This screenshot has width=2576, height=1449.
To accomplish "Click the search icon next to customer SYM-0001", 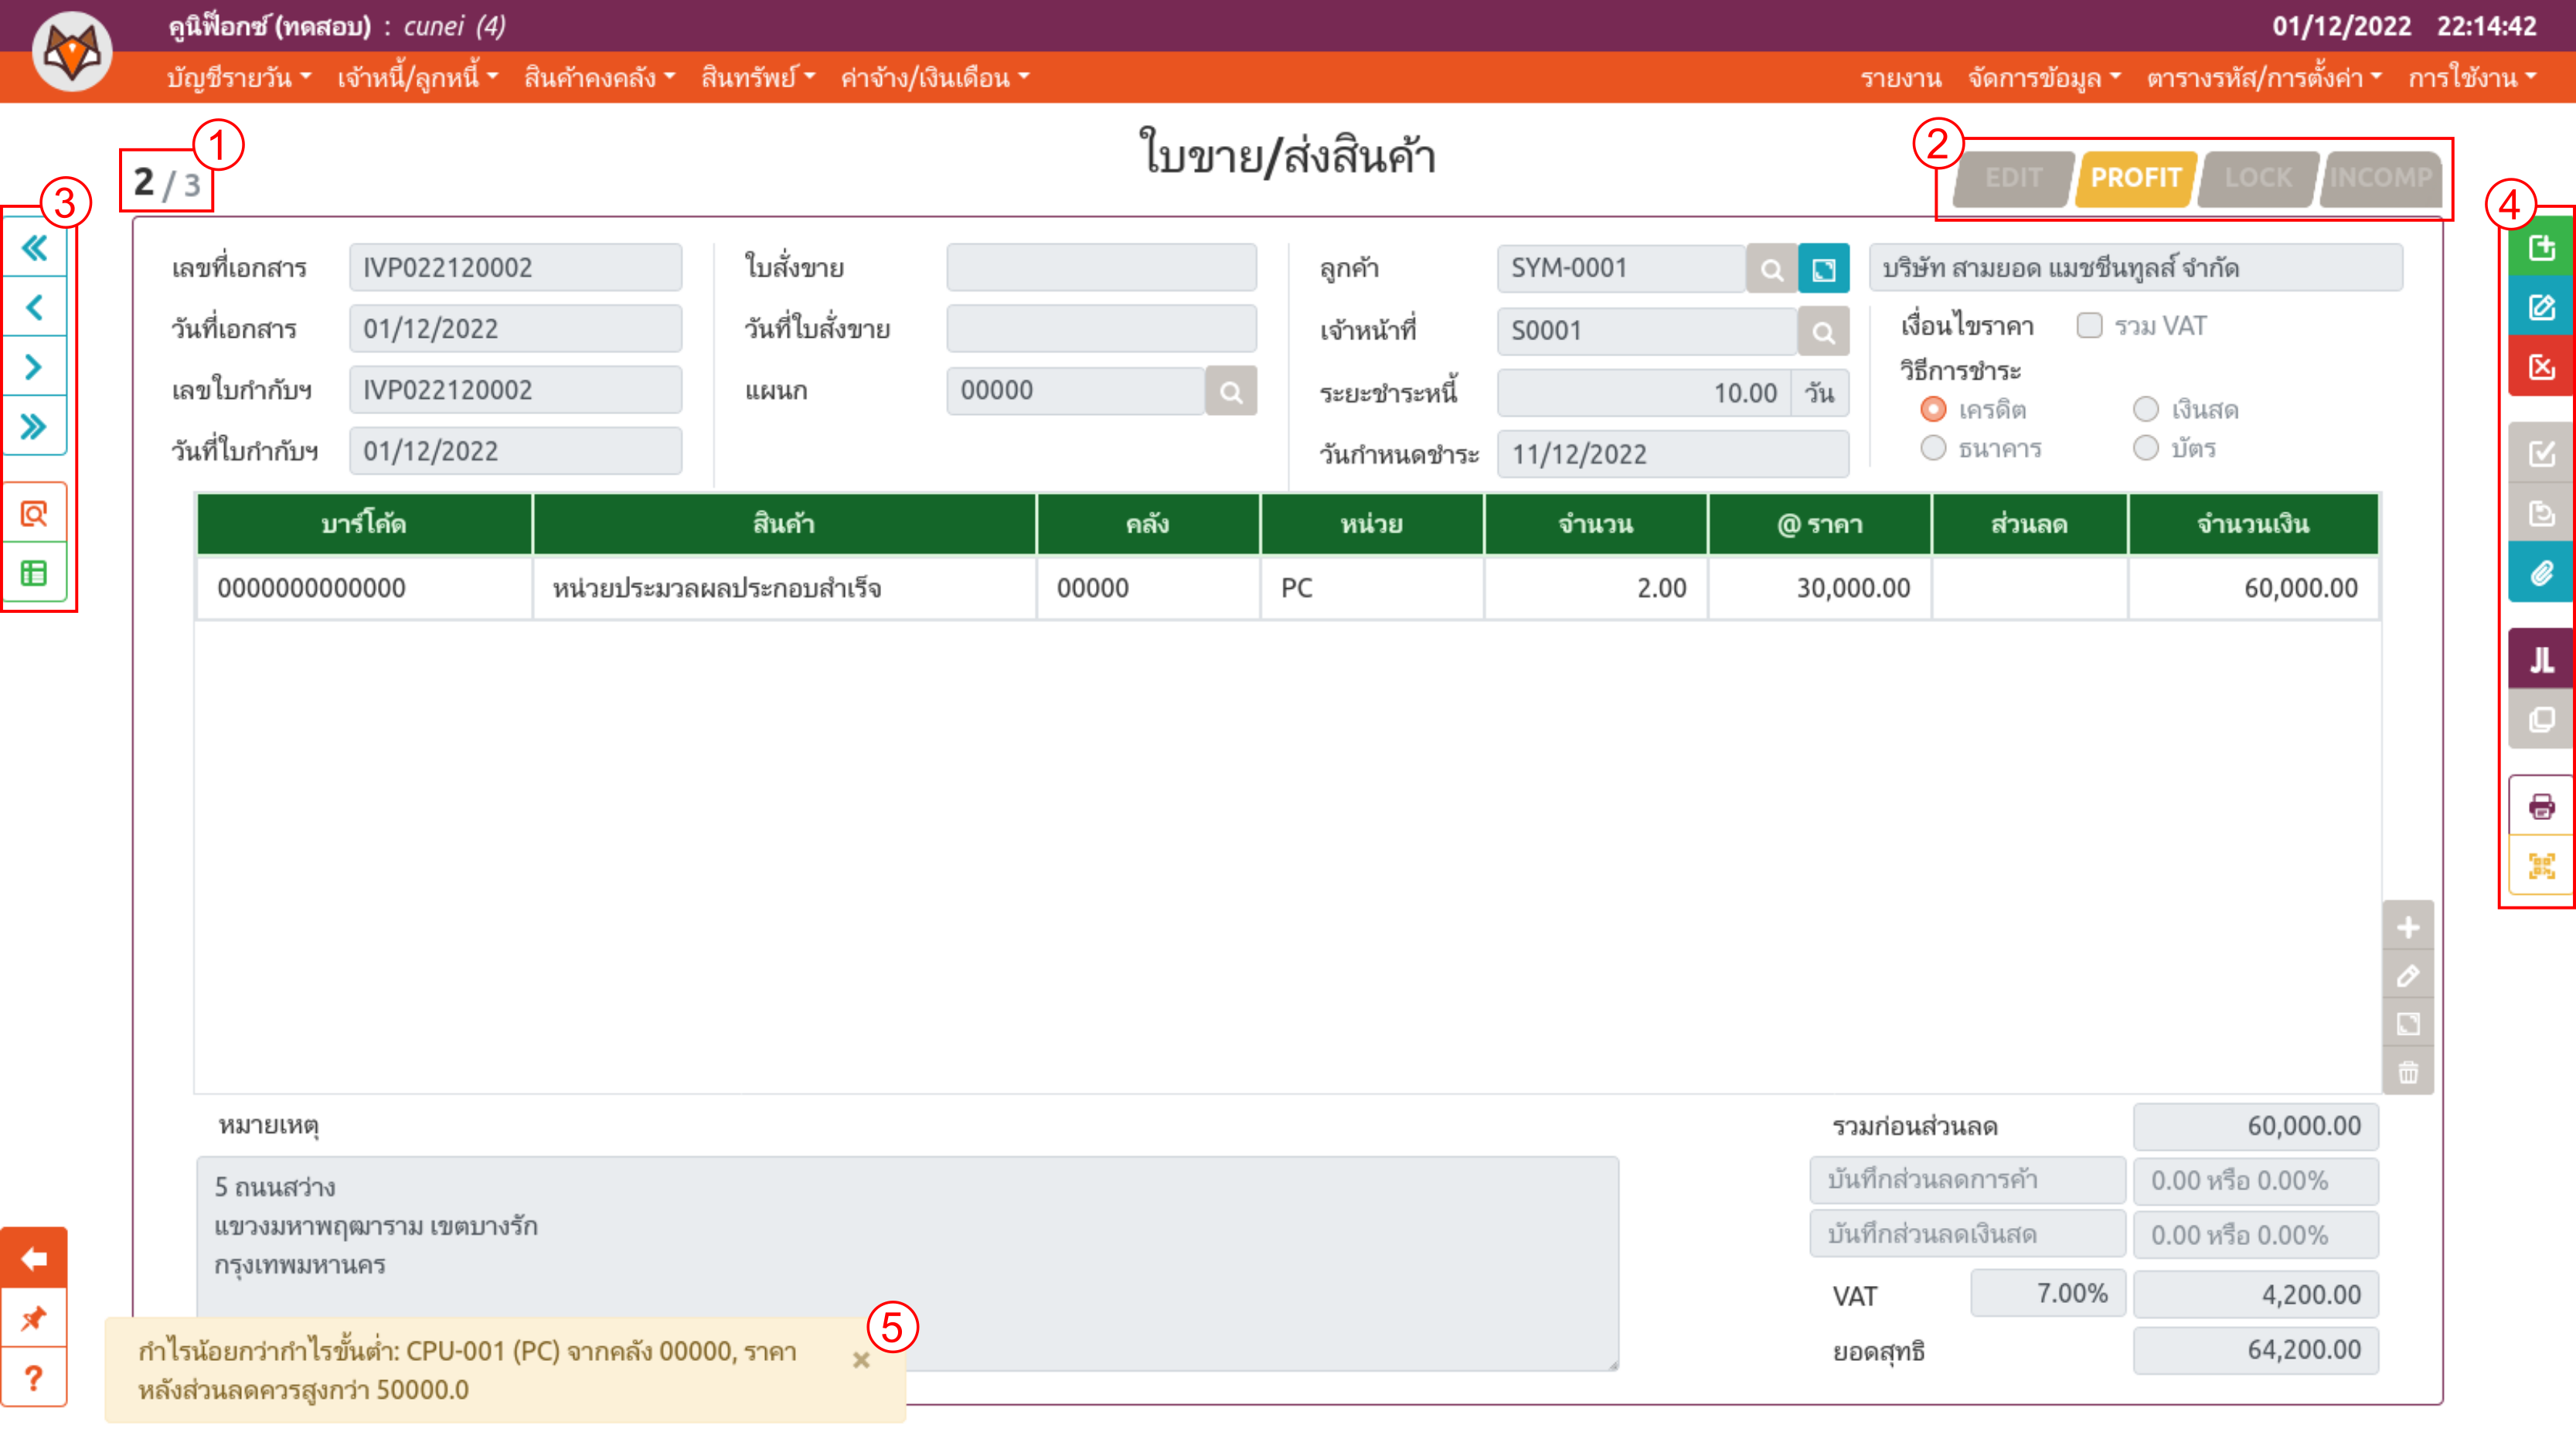I will click(x=1771, y=269).
